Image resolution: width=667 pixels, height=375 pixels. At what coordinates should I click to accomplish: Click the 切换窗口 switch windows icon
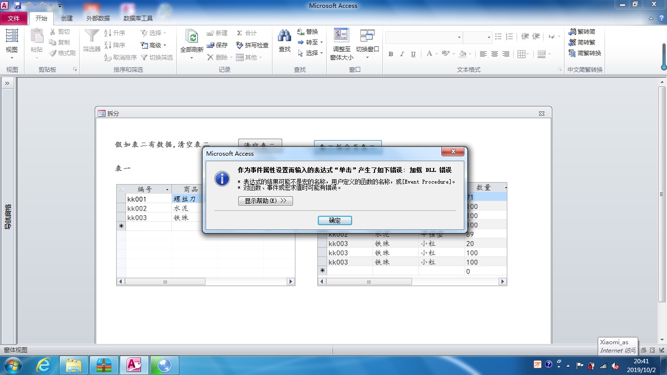pos(367,37)
